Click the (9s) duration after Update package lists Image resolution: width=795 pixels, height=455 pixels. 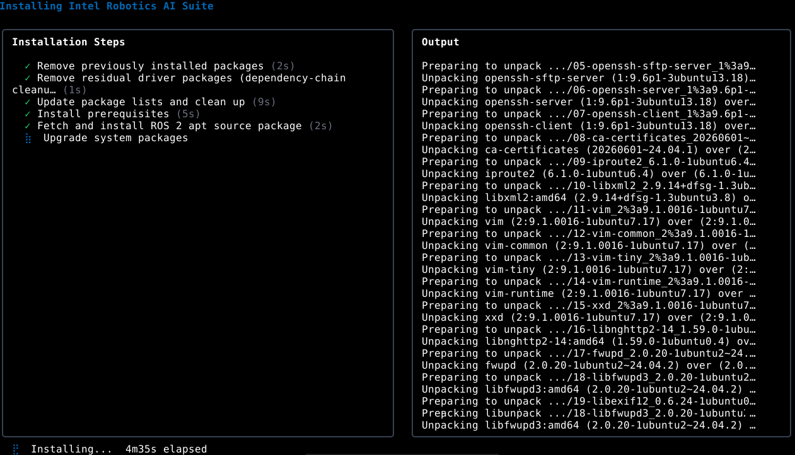pos(264,102)
